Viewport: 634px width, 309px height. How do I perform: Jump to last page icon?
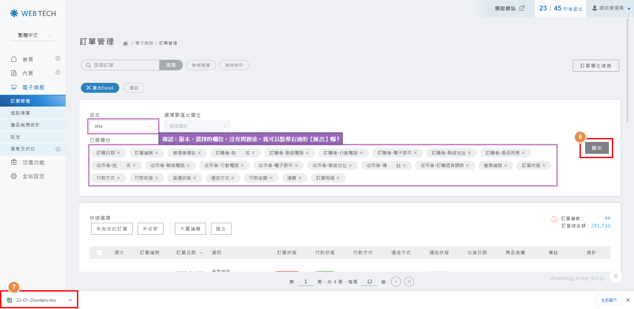(409, 282)
